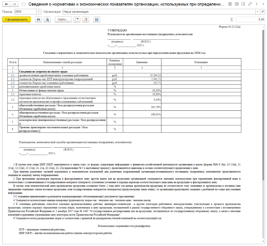Select the 169,01% общепроизводственные расходы value
Screen dimensions: 267x246
pyautogui.click(x=142, y=114)
